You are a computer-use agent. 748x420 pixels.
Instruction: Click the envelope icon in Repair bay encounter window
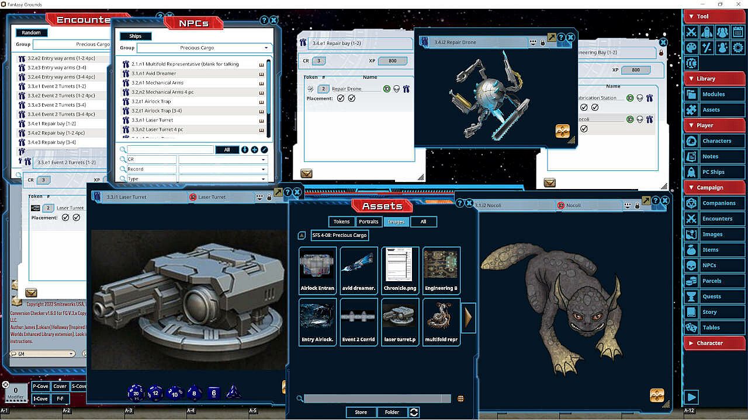tap(306, 173)
